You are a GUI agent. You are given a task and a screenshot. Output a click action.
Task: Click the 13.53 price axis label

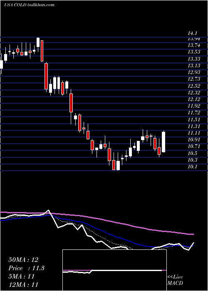tap(194, 52)
